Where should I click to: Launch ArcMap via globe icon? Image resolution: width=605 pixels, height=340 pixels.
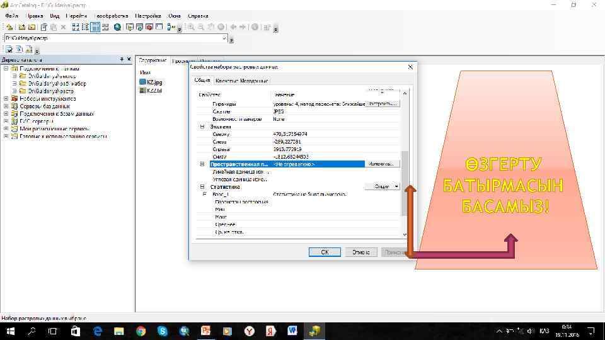(117, 27)
